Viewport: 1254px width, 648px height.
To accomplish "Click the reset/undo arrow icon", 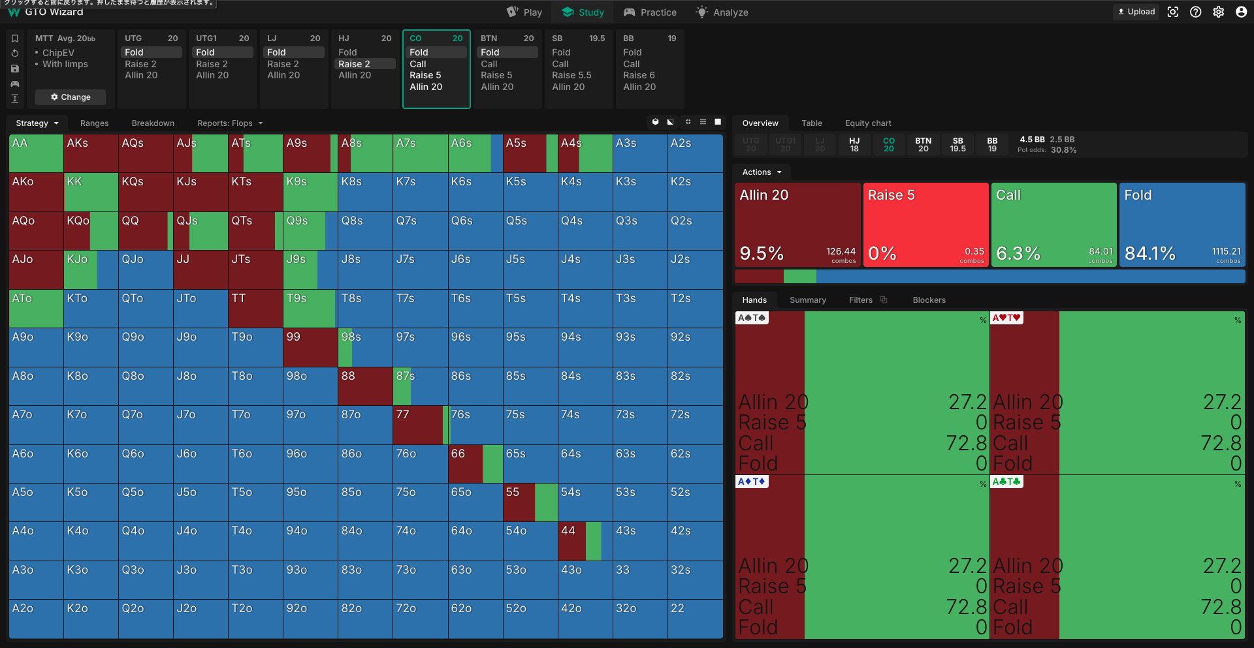I will pos(14,54).
